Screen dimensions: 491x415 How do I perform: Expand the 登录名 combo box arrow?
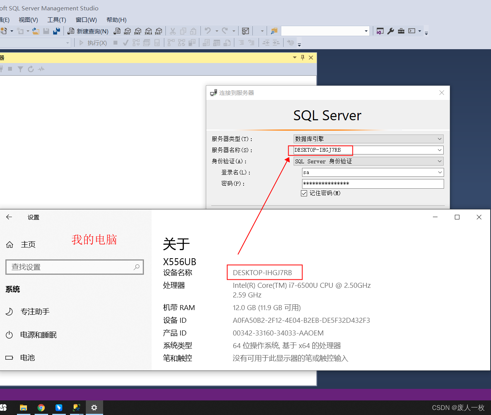coord(440,173)
